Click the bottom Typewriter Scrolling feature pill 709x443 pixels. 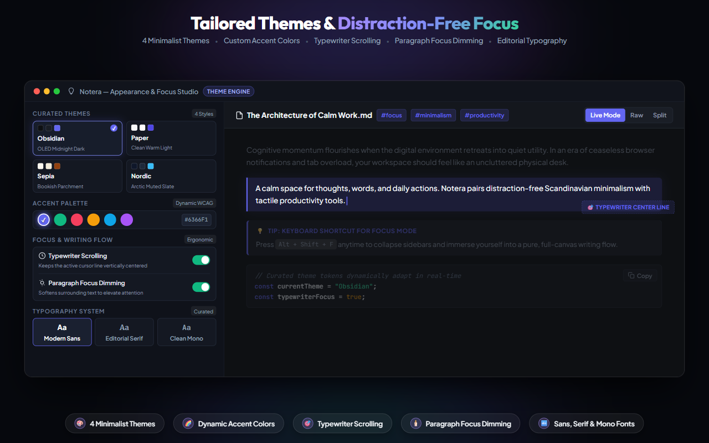pos(342,424)
